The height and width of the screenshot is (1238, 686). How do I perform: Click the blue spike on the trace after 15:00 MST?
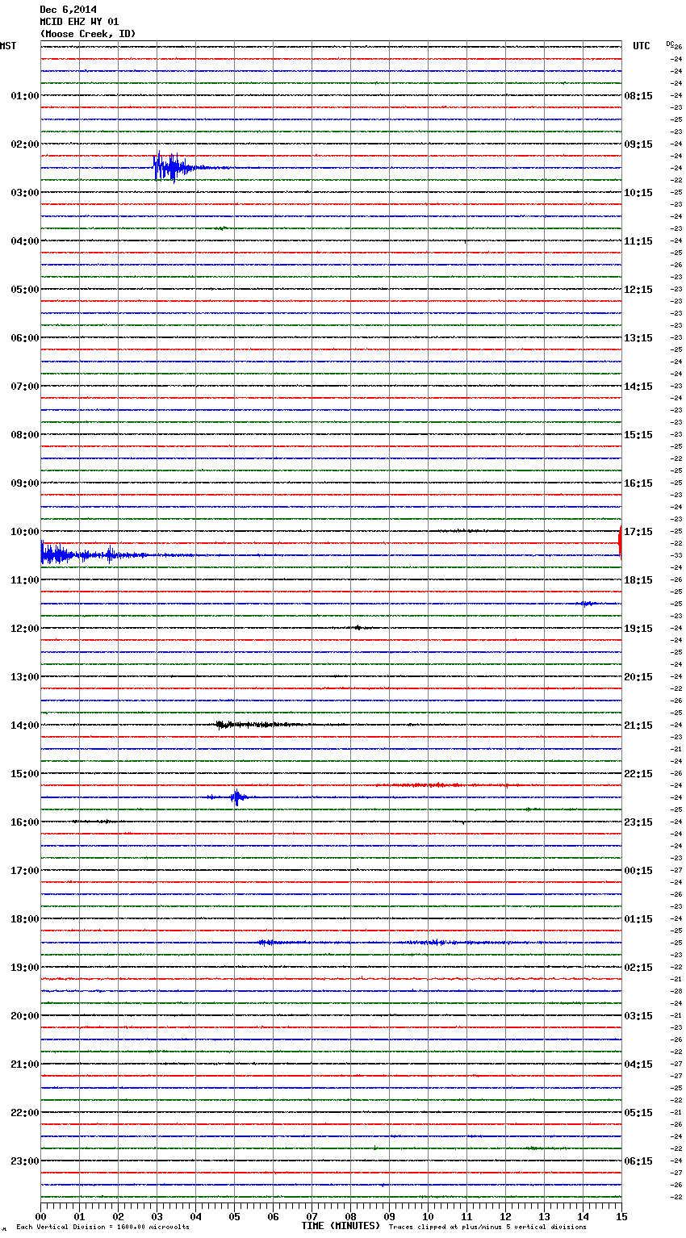click(x=236, y=797)
